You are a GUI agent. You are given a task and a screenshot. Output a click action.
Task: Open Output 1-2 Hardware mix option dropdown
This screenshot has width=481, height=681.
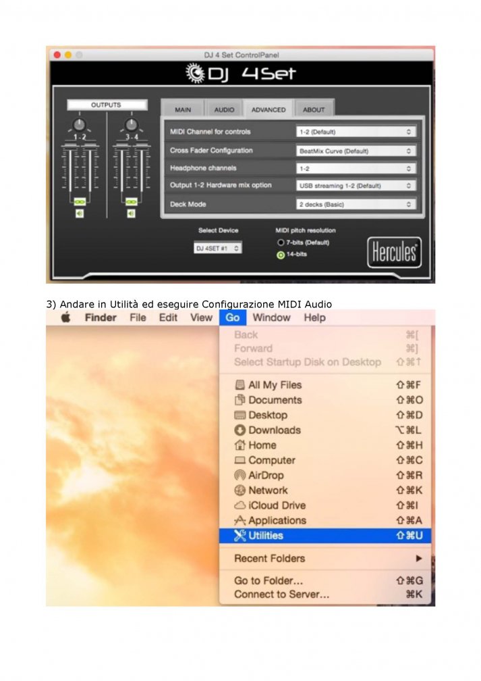pos(356,185)
